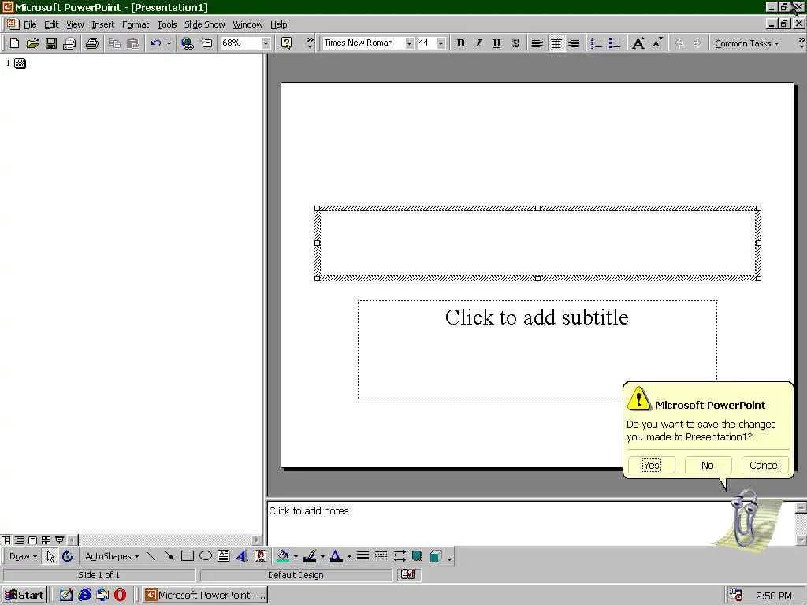Screen dimensions: 807x605
Task: Open the Shadow settings icon
Action: (x=417, y=556)
